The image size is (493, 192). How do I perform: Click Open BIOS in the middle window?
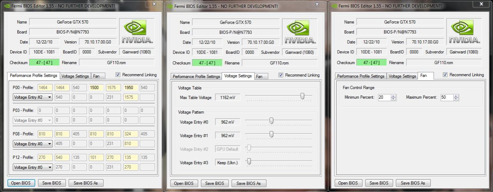184,183
